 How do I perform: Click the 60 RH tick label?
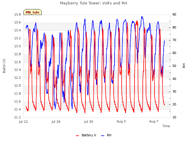tap(174, 53)
